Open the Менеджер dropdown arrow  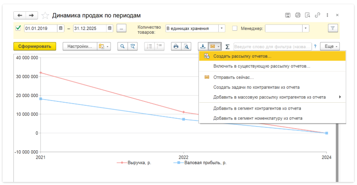(306, 29)
